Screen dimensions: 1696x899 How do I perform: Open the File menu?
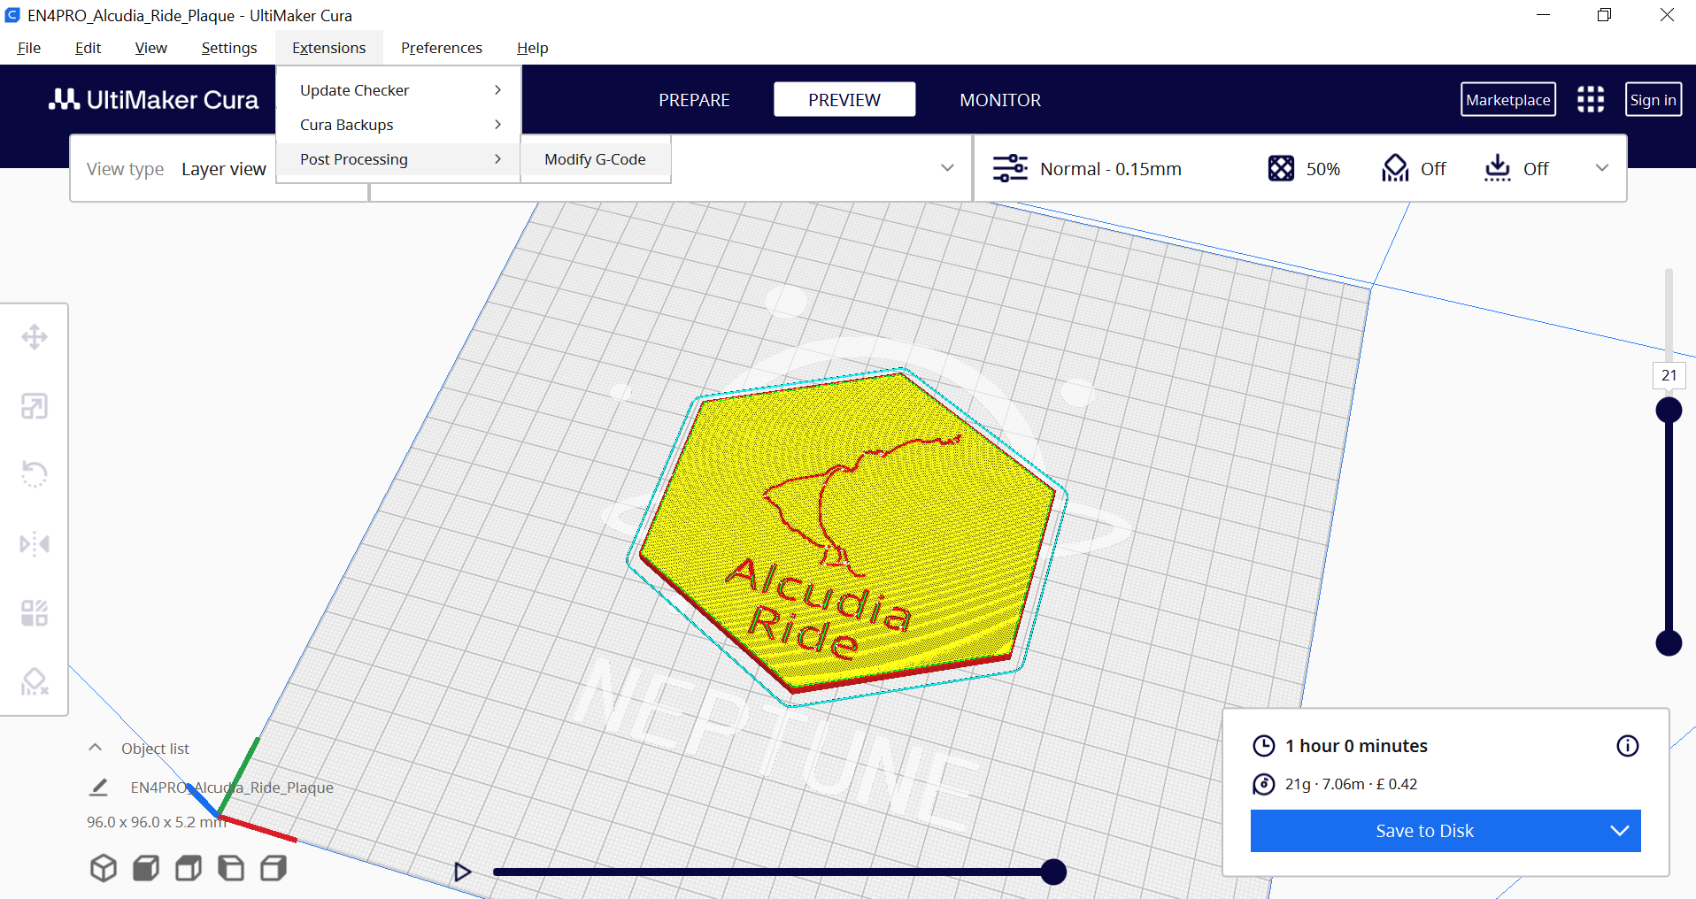29,48
